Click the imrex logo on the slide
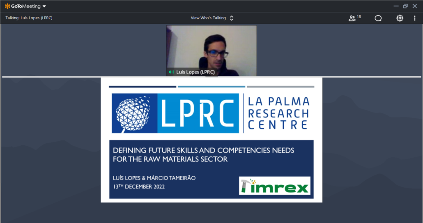This screenshot has height=223, width=423. tap(274, 186)
